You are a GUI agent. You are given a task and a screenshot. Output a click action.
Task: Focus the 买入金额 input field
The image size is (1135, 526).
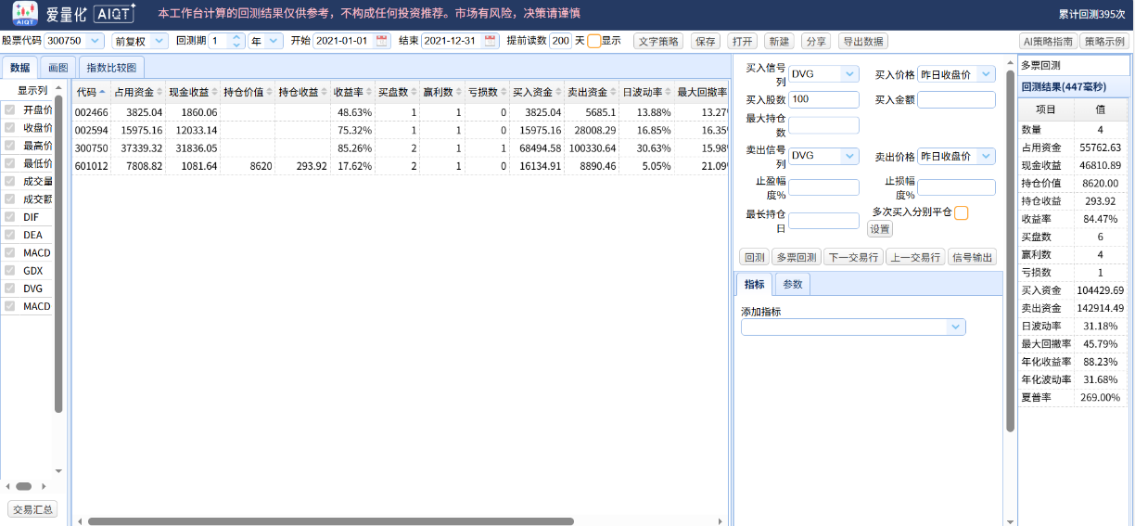pyautogui.click(x=956, y=99)
